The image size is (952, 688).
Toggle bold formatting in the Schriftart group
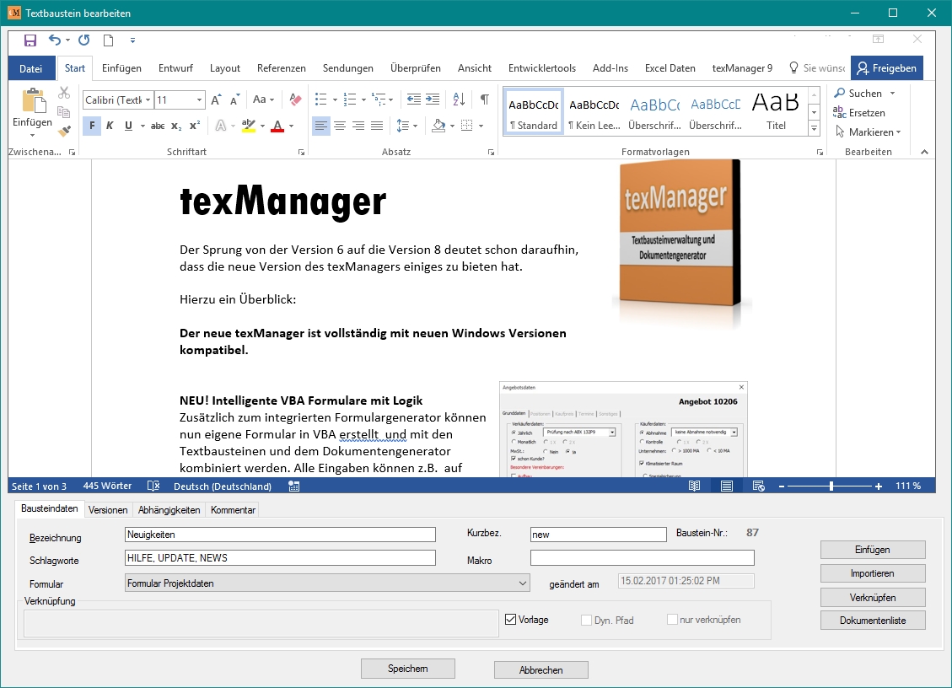click(x=90, y=125)
